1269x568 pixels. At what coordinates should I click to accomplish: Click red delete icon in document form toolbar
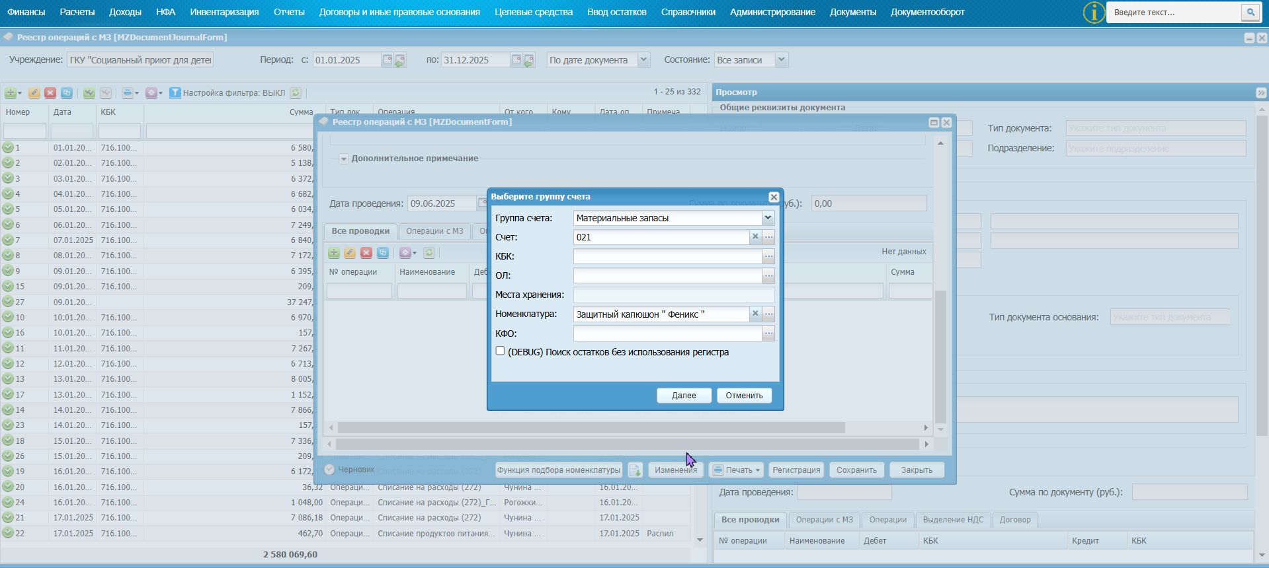pyautogui.click(x=366, y=253)
